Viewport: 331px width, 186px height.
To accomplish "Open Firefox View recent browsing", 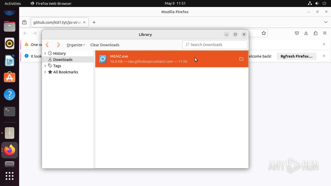I will (24, 22).
